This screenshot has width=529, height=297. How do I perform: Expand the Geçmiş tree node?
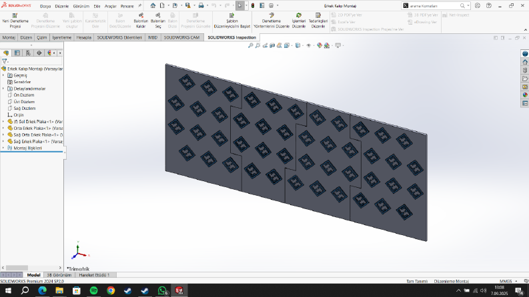3,75
